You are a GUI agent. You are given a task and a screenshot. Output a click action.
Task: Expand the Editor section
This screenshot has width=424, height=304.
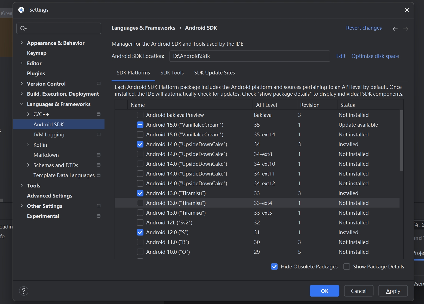pyautogui.click(x=22, y=63)
